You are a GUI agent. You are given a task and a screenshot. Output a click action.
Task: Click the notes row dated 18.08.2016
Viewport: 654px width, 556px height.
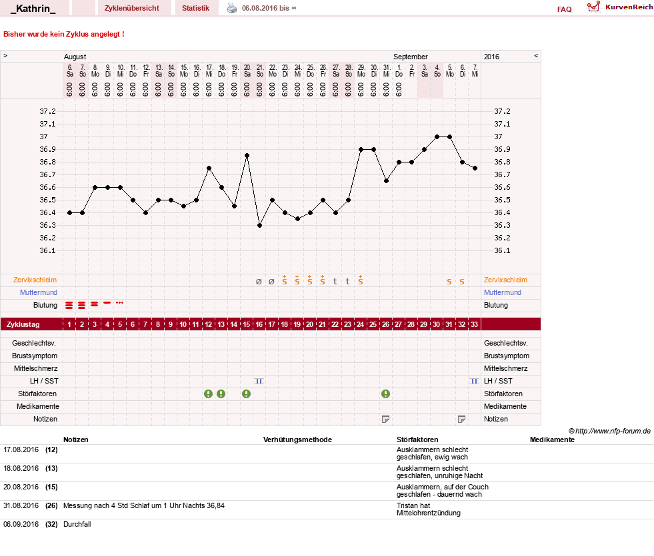point(327,472)
